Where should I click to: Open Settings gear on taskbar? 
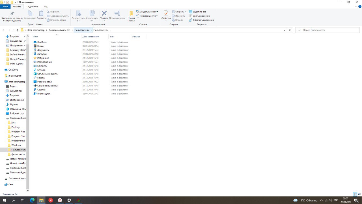point(69,200)
